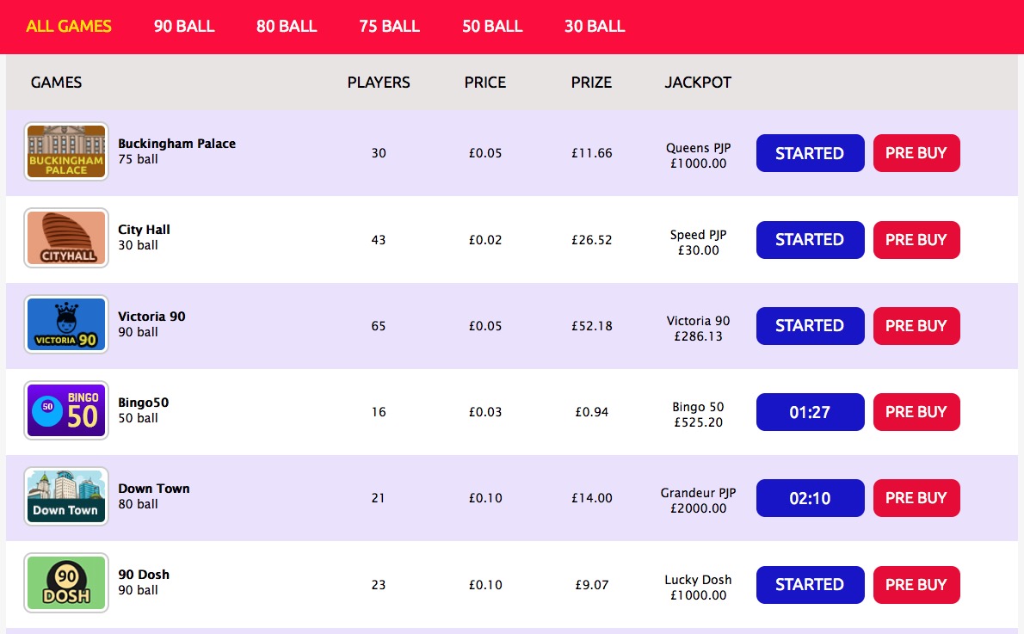Screen dimensions: 1024x634
Task: Select the 75 BALL tab
Action: coord(388,27)
